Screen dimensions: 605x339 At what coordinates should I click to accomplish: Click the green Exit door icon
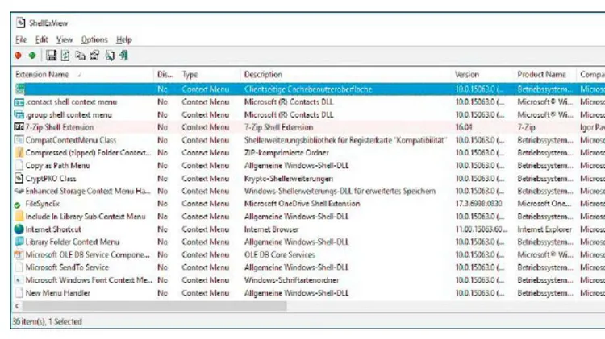pyautogui.click(x=123, y=56)
